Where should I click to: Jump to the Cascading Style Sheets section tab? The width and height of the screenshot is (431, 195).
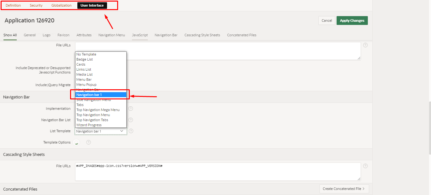[x=202, y=35]
